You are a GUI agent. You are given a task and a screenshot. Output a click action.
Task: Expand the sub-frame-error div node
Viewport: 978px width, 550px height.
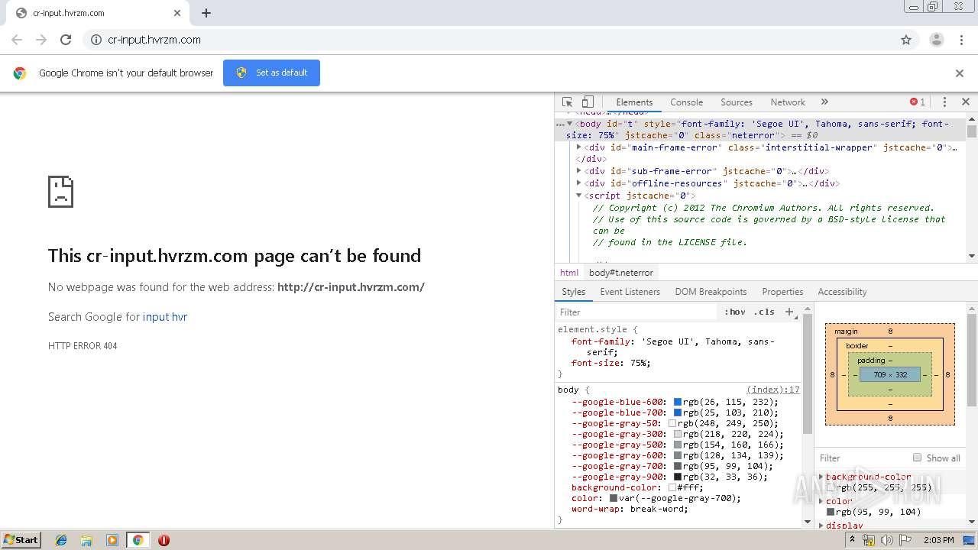point(579,171)
